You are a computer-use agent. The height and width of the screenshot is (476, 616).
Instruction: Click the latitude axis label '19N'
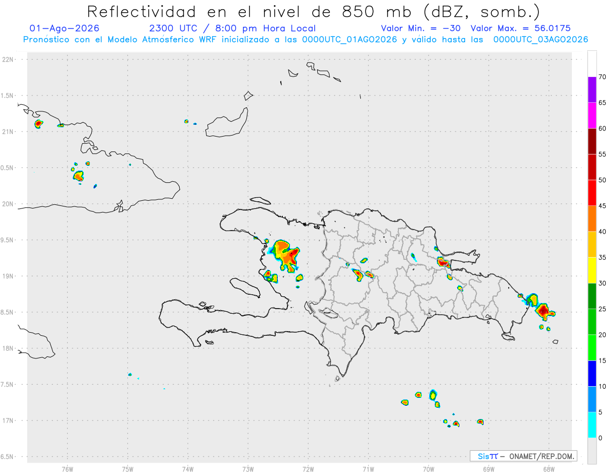8,276
